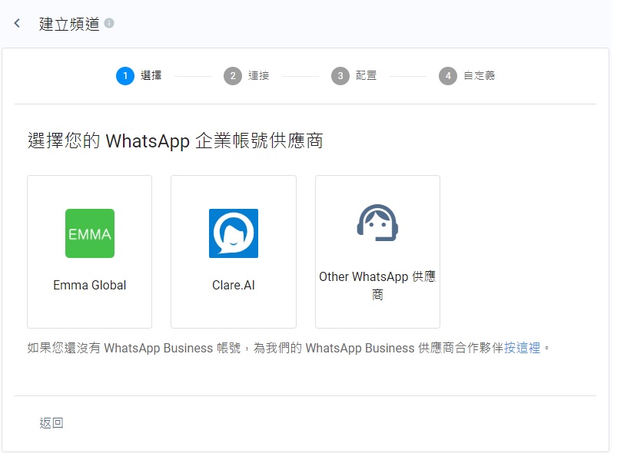Select the green EMMA logo

pos(90,233)
